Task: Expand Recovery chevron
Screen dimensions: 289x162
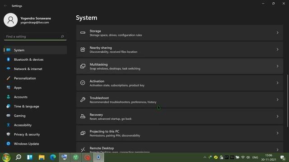Action: pyautogui.click(x=277, y=116)
